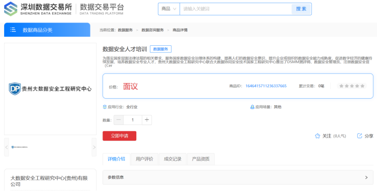The image size is (377, 191).
Task: Click the 搜索 search button
Action: pyautogui.click(x=301, y=9)
